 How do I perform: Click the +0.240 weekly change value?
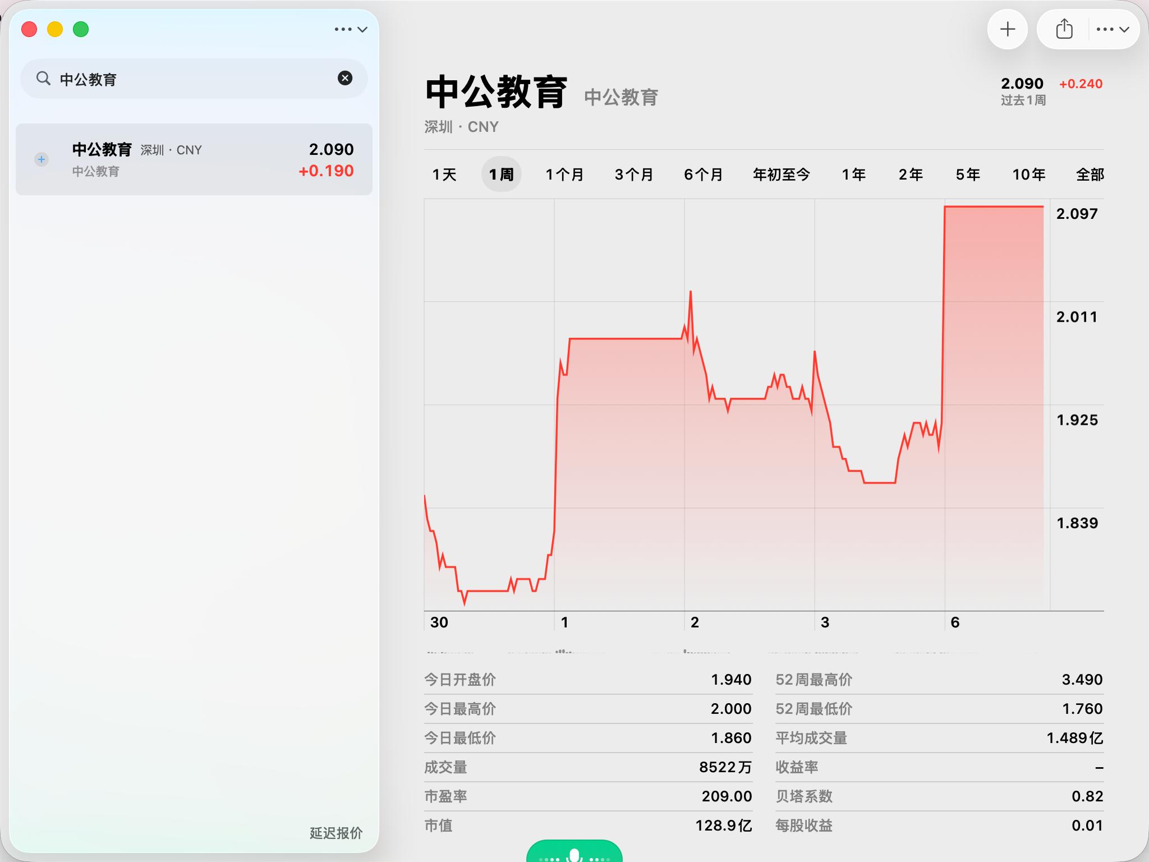click(x=1081, y=84)
